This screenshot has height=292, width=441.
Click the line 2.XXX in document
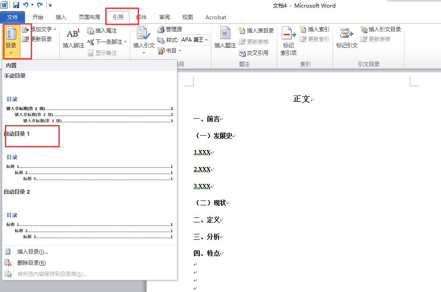coord(202,170)
